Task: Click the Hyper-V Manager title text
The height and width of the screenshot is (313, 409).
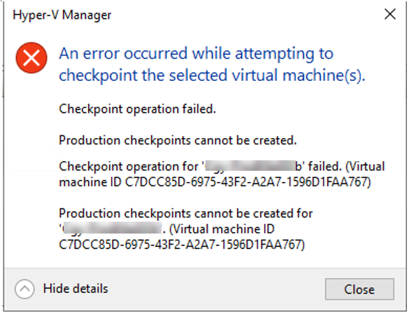Action: pyautogui.click(x=62, y=15)
